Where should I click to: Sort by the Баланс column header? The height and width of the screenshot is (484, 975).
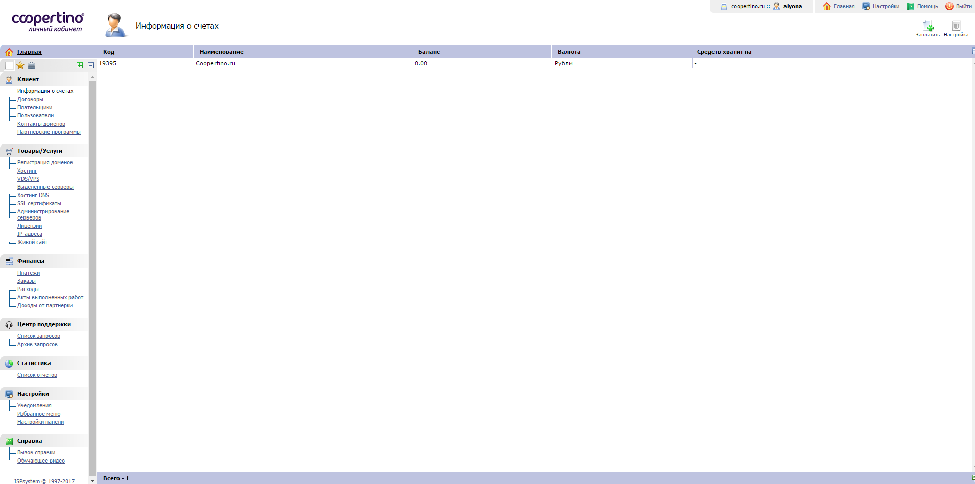[482, 52]
